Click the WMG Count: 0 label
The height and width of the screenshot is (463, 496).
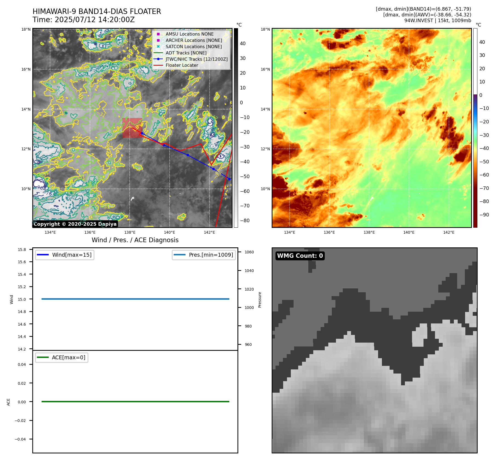pyautogui.click(x=300, y=256)
